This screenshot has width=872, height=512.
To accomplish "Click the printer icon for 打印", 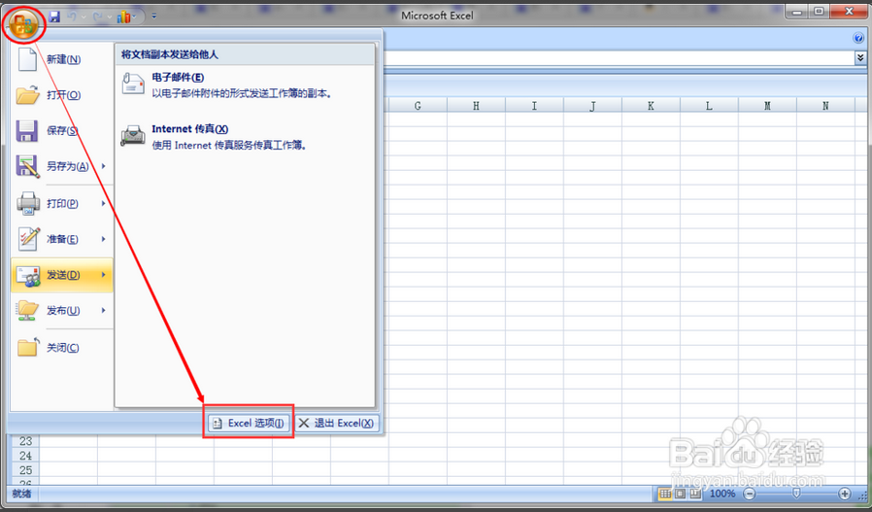I will point(28,204).
